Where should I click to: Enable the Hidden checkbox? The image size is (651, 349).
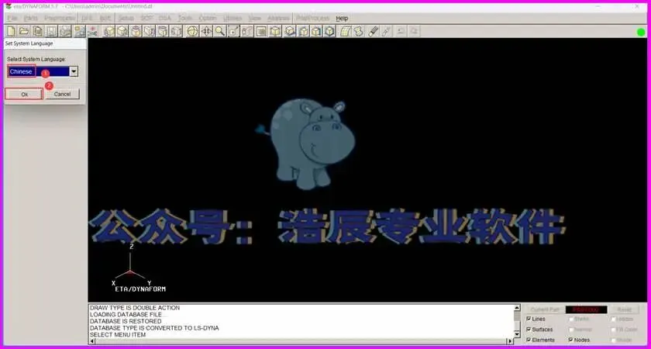[613, 319]
